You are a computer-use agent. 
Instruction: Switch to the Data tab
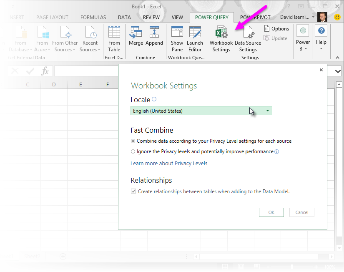[124, 18]
